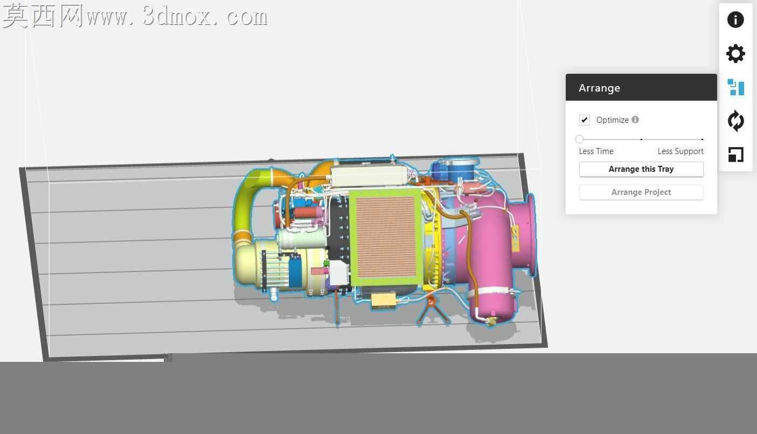757x434 pixels.
Task: Click the optimization slider handle
Action: point(579,139)
